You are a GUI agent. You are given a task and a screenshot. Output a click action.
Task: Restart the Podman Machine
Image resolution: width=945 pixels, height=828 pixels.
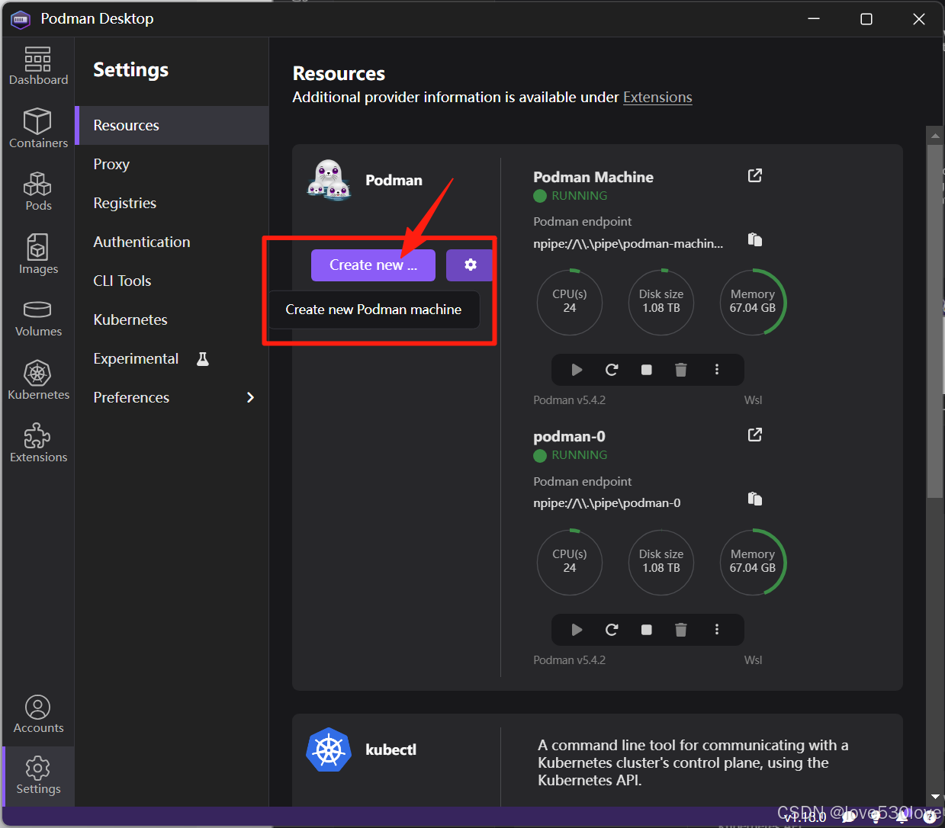coord(612,370)
